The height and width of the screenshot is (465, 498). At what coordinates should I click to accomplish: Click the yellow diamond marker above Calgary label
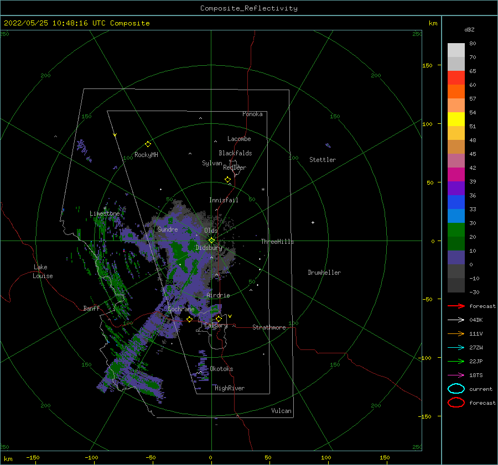[x=219, y=318]
